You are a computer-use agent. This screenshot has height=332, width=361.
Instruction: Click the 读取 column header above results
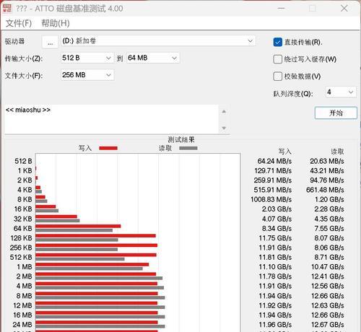[x=337, y=152]
